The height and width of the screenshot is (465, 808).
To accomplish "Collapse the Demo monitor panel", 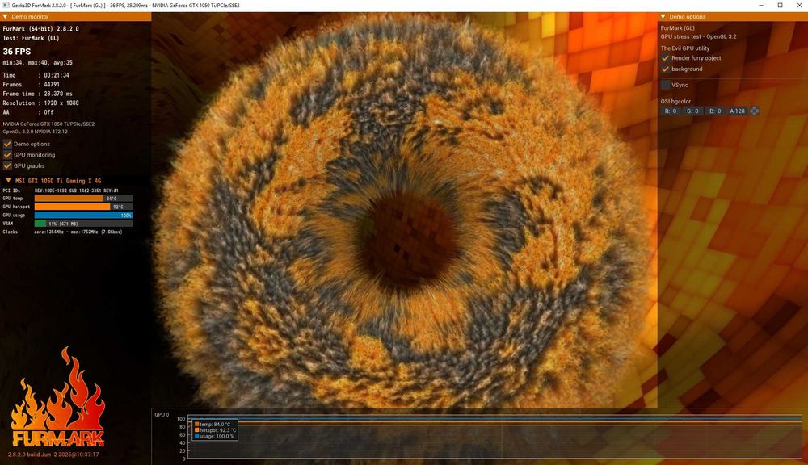I will (x=5, y=16).
